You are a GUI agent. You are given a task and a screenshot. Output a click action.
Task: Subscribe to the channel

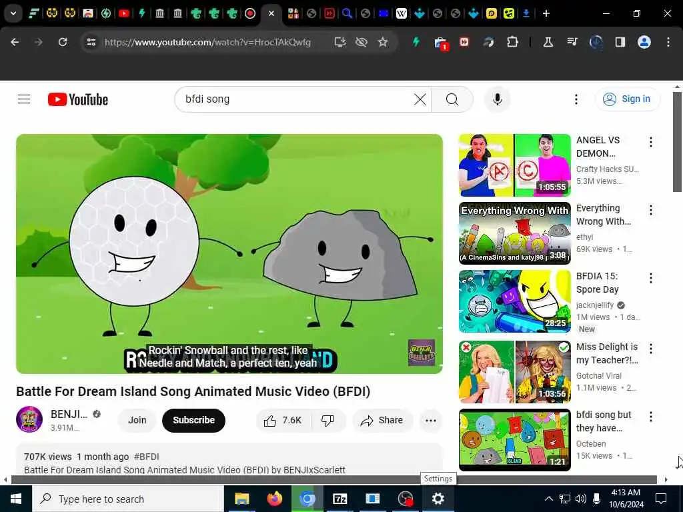tap(194, 420)
